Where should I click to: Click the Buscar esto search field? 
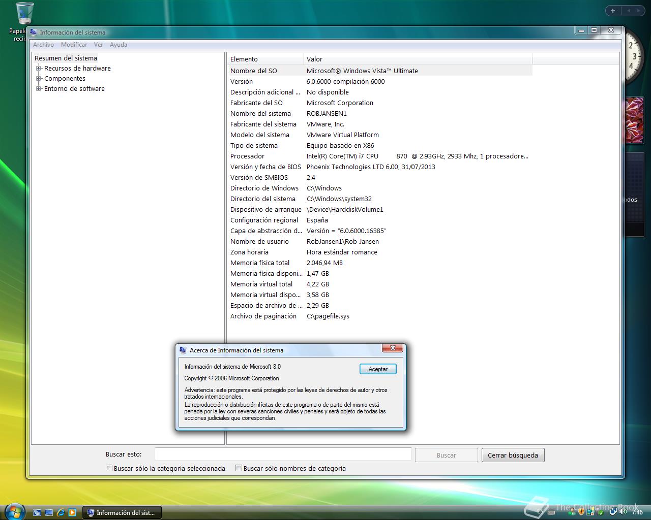[283, 454]
